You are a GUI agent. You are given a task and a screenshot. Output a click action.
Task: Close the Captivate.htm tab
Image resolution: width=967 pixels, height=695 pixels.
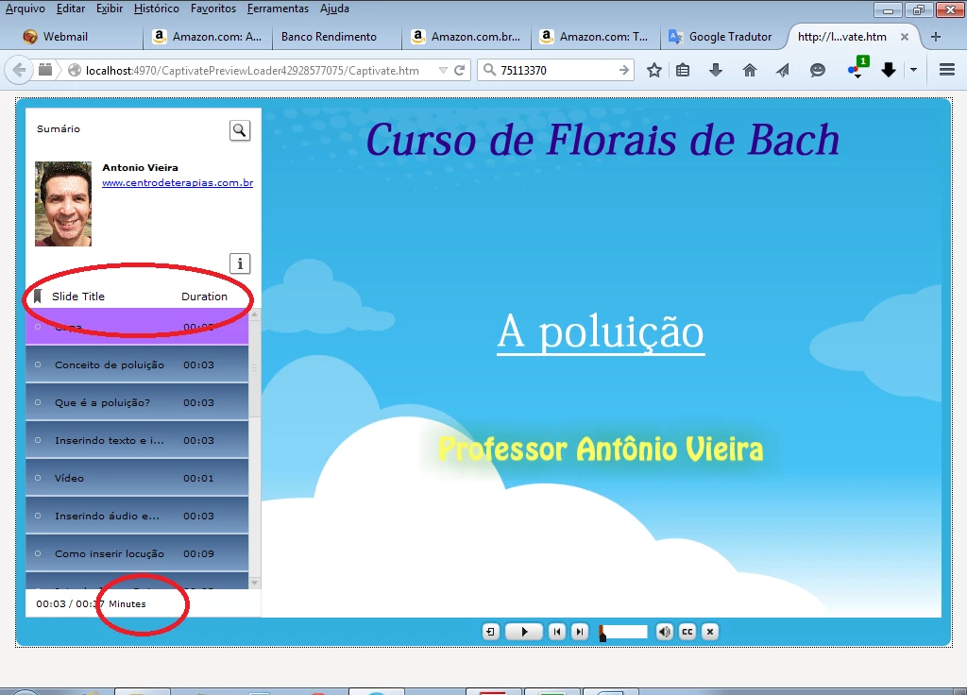(x=904, y=37)
